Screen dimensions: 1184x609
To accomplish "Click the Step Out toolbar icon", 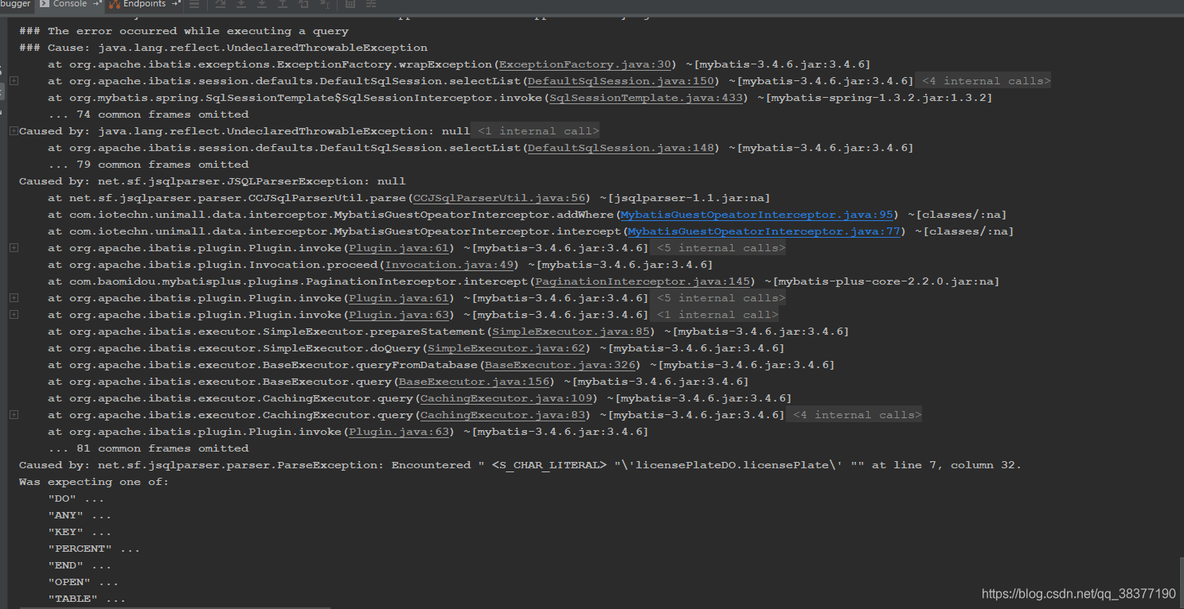I will 283,4.
